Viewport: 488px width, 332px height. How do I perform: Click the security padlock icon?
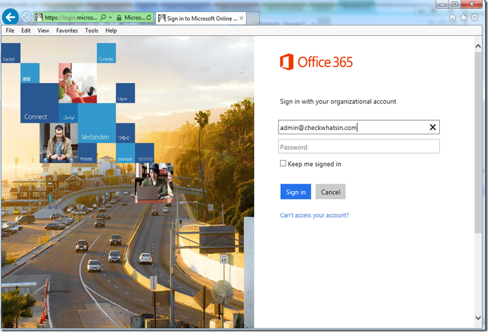point(119,18)
